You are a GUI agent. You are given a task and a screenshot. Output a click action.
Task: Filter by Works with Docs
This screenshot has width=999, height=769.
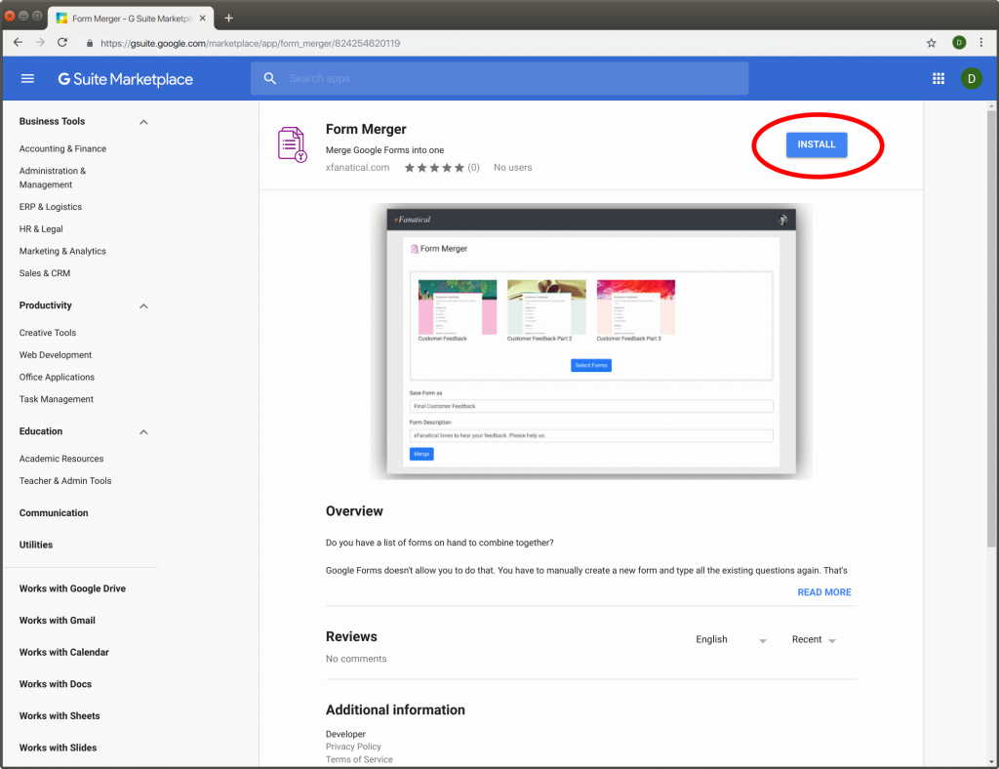click(x=56, y=684)
